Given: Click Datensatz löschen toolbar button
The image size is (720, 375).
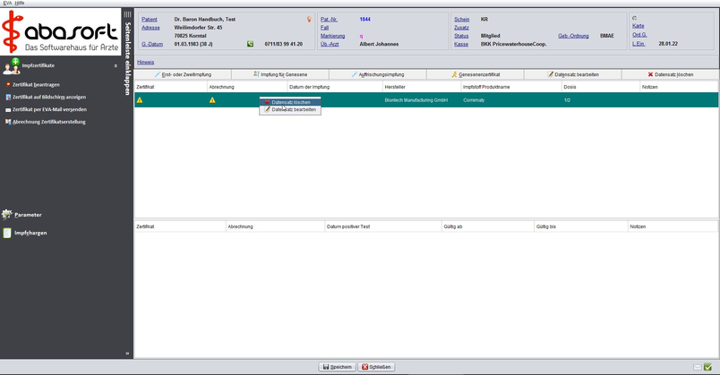Looking at the screenshot, I should tap(671, 74).
